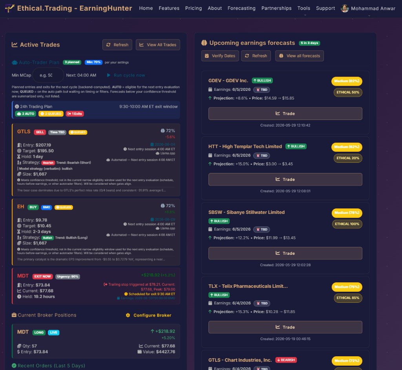Click the MDT Urgency: 90% badge
The image size is (402, 370).
(x=68, y=276)
